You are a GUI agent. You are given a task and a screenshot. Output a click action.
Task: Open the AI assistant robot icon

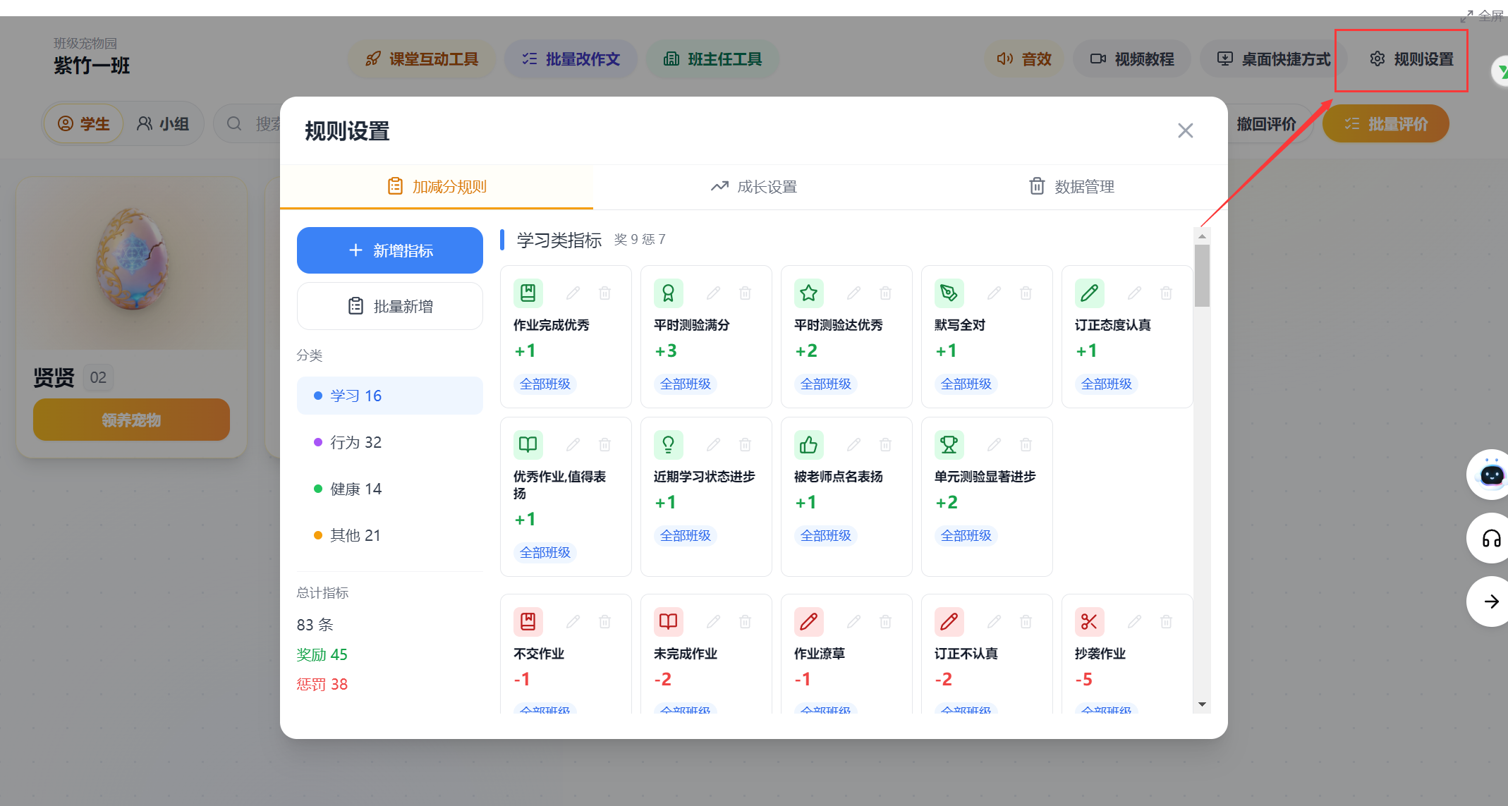pos(1489,474)
